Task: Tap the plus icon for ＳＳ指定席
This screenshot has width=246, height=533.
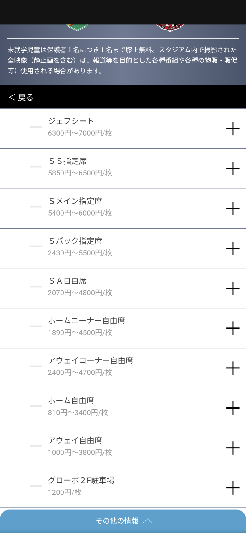Action: [x=233, y=169]
